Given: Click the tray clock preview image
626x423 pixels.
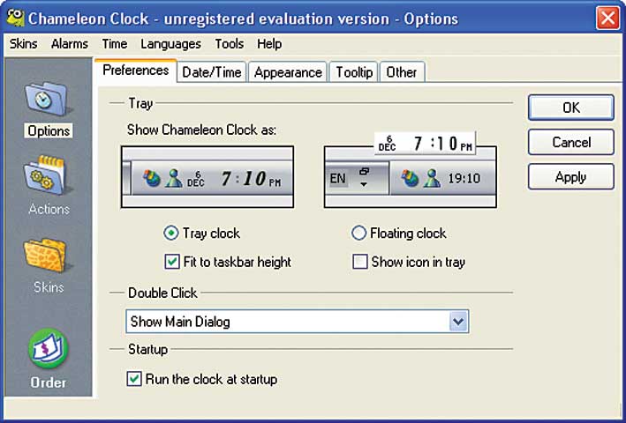Looking at the screenshot, I should [x=207, y=177].
